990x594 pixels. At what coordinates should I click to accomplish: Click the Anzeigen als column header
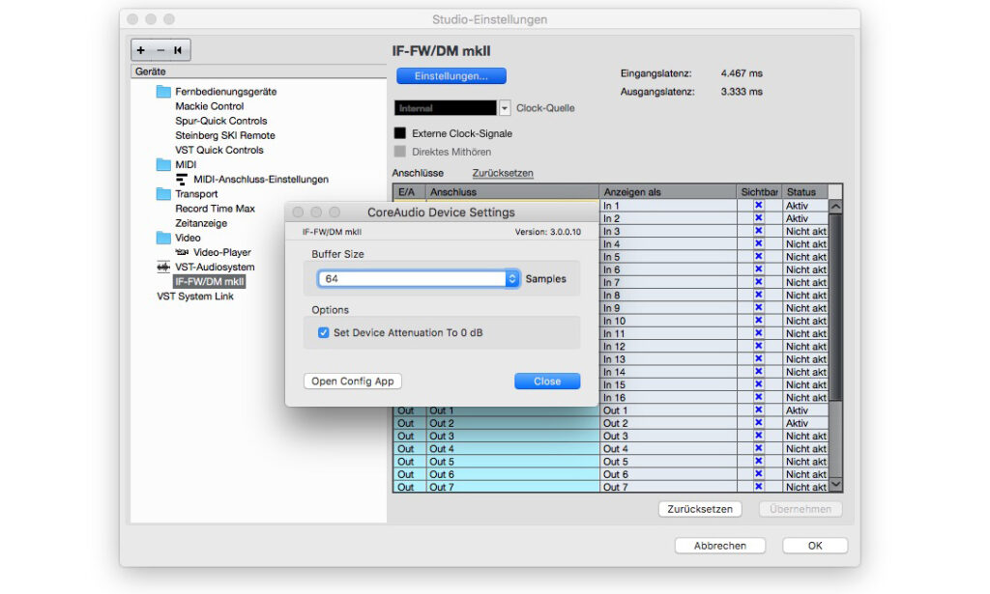(x=668, y=191)
